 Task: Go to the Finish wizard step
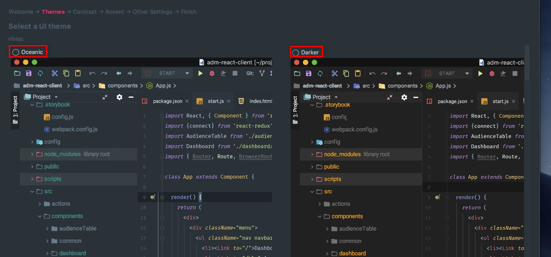tap(189, 12)
